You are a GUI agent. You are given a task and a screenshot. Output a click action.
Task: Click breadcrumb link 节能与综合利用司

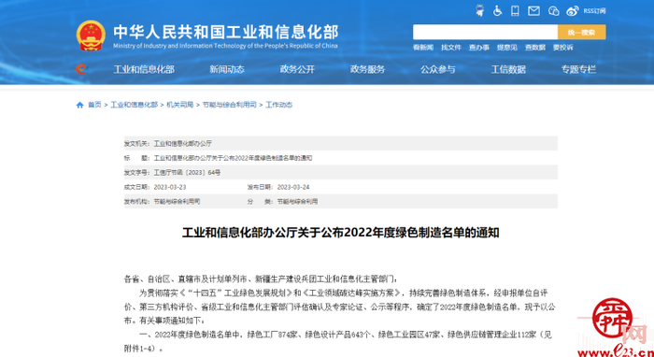click(230, 105)
